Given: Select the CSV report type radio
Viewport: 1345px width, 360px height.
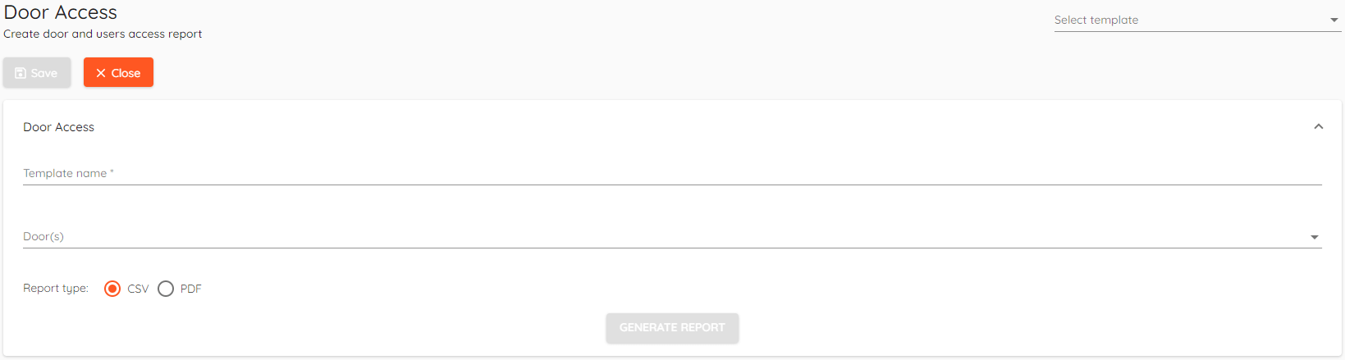Looking at the screenshot, I should pyautogui.click(x=112, y=289).
